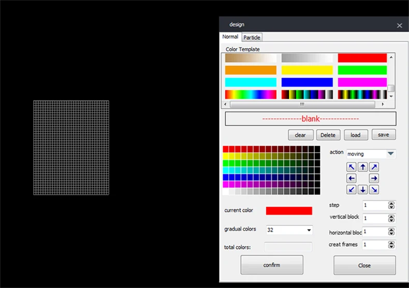Select the cyan color template

251,82
